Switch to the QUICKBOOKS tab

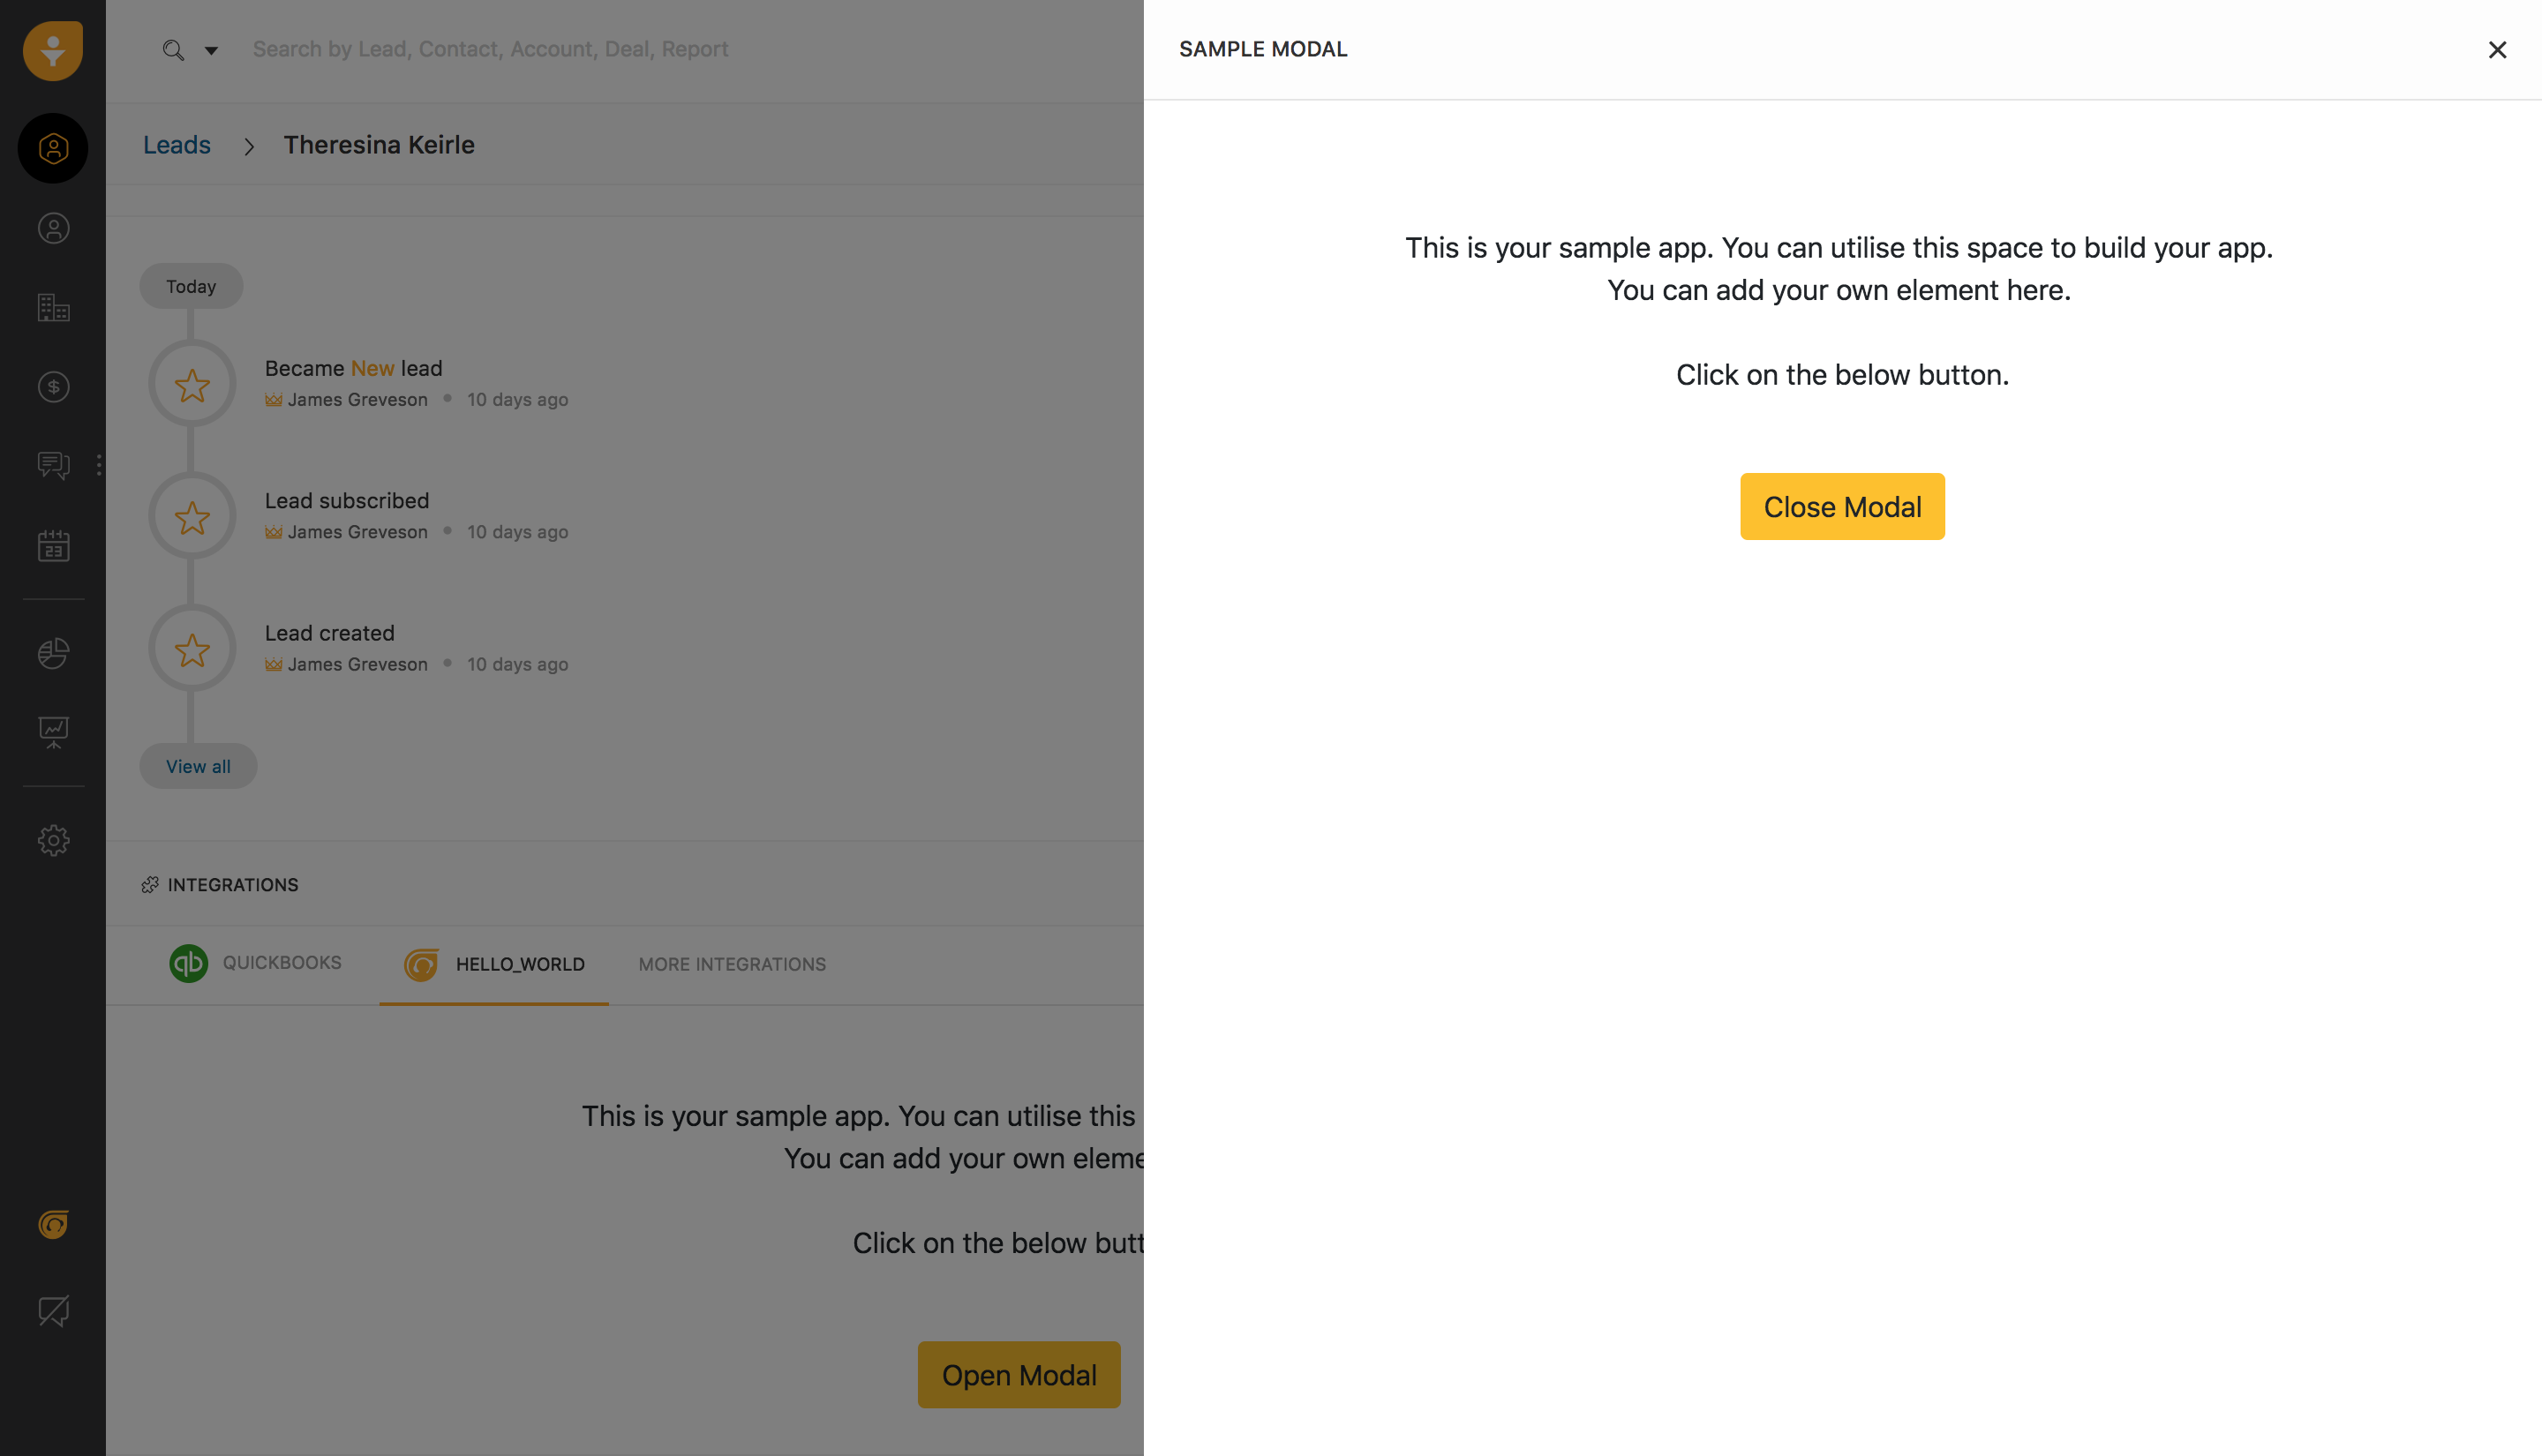pos(255,963)
